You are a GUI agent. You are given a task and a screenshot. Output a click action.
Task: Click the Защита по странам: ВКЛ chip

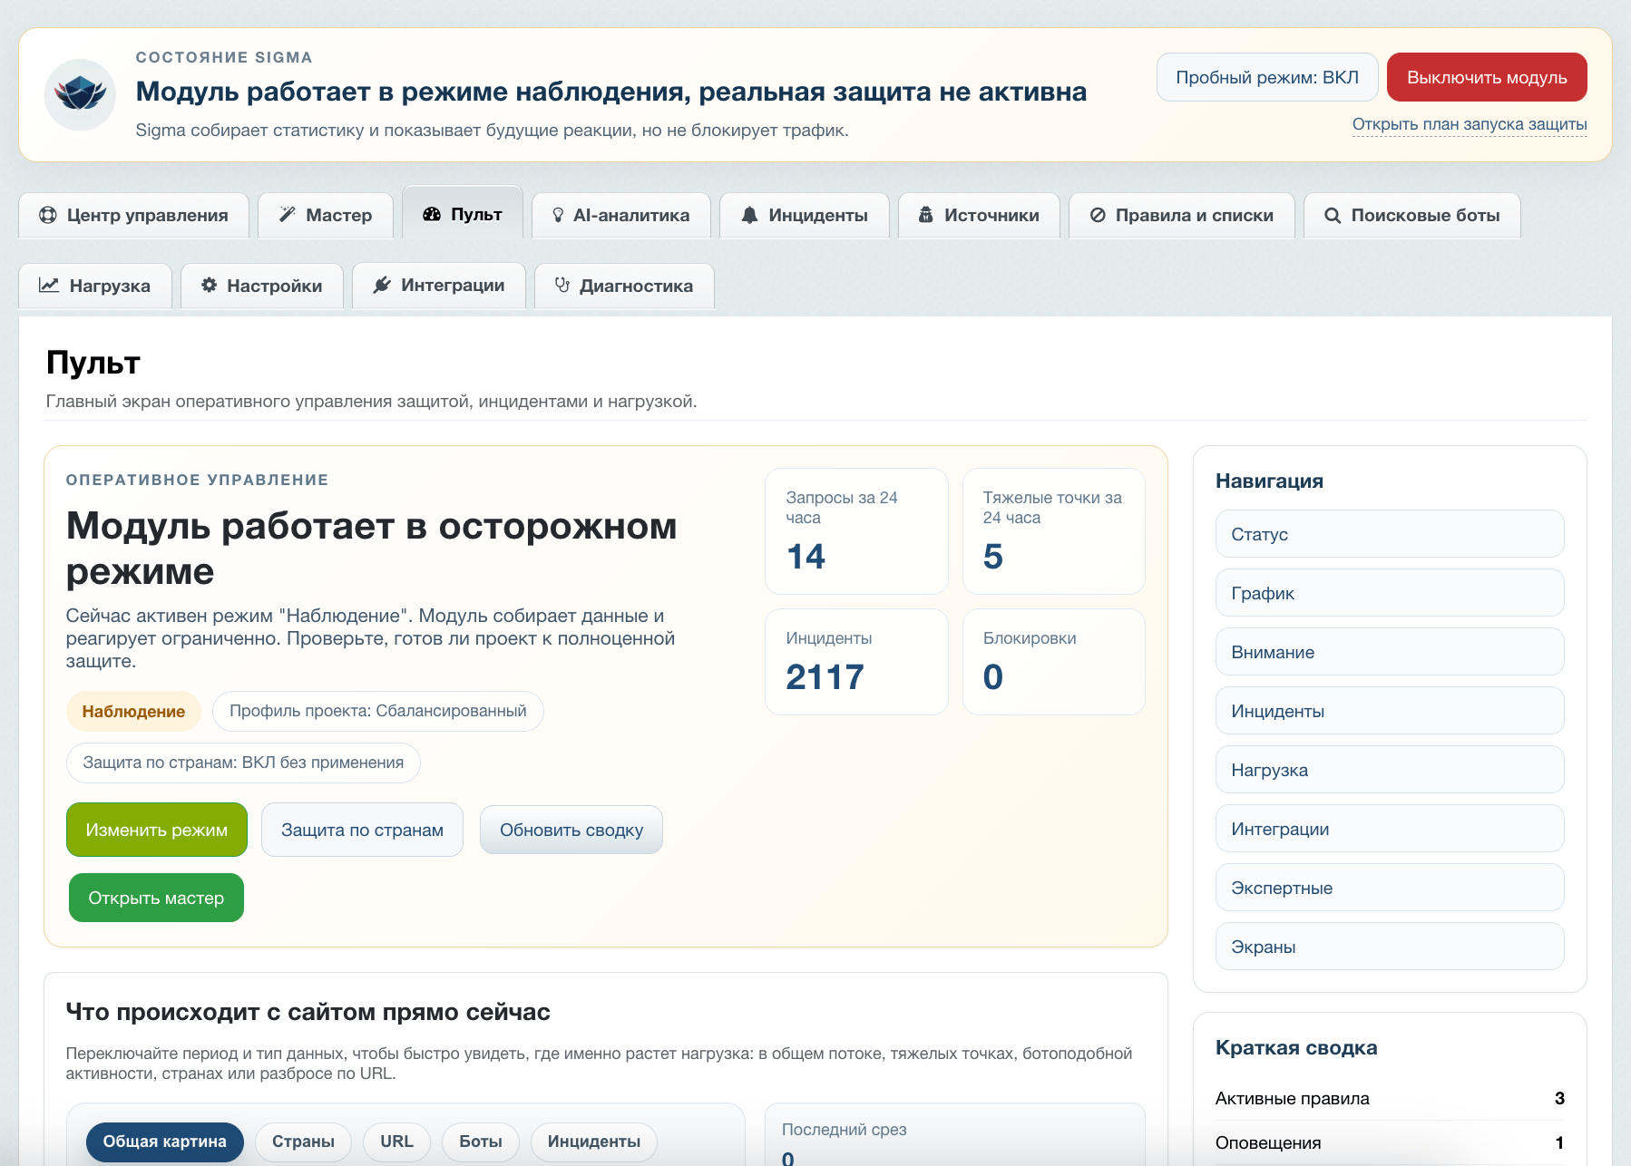[x=243, y=763]
